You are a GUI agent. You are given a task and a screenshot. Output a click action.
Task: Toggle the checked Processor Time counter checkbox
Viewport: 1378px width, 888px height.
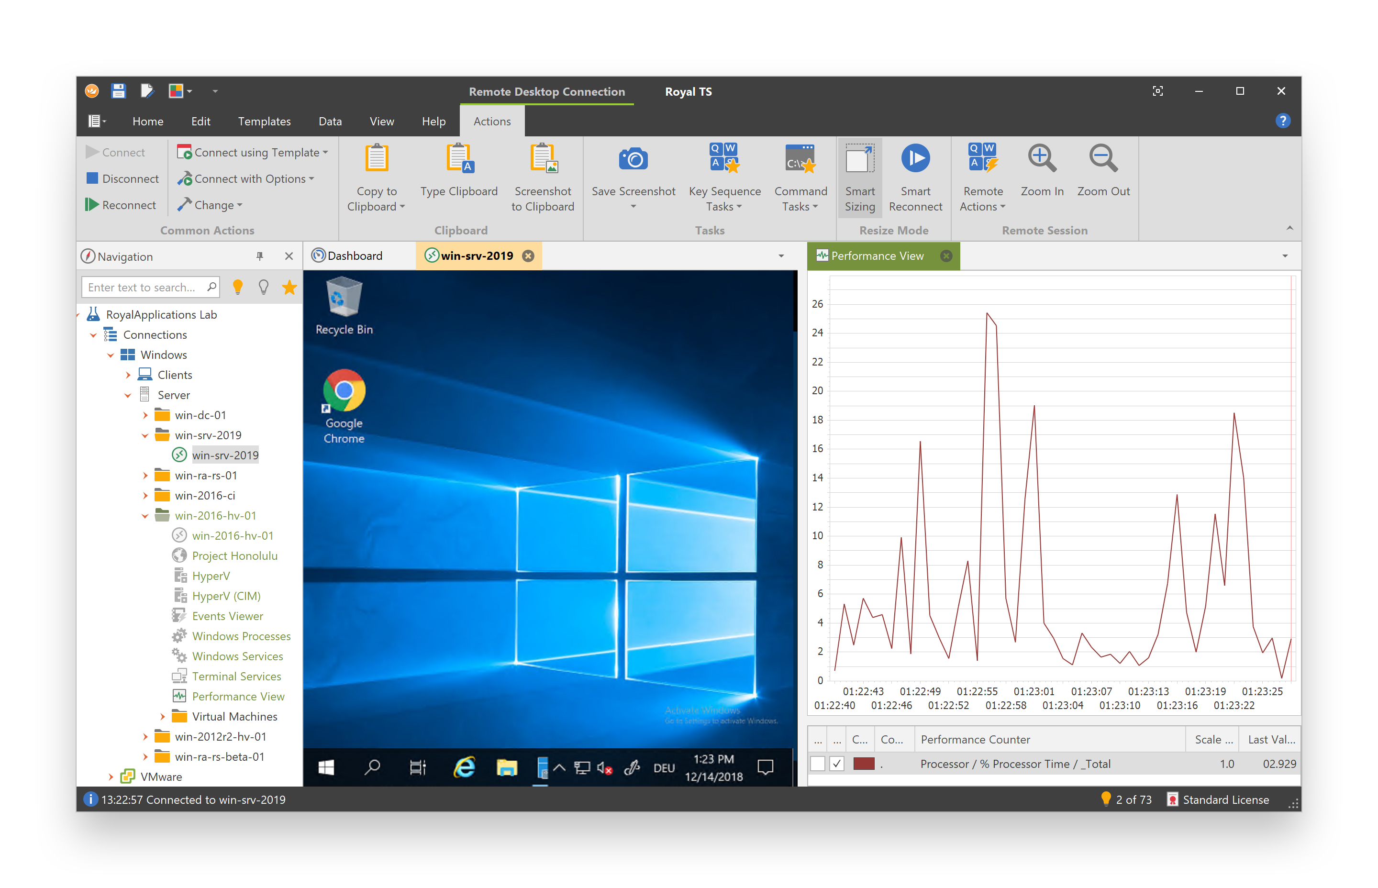click(x=836, y=764)
